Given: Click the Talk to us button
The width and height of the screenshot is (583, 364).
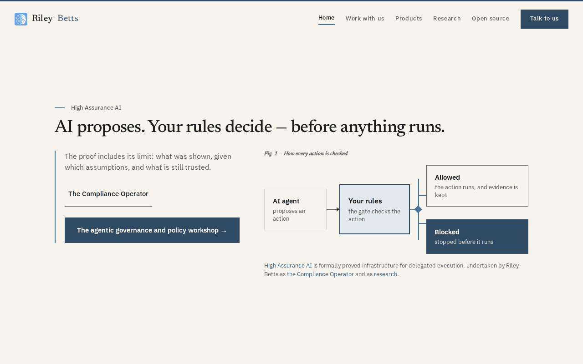Looking at the screenshot, I should click(x=544, y=19).
